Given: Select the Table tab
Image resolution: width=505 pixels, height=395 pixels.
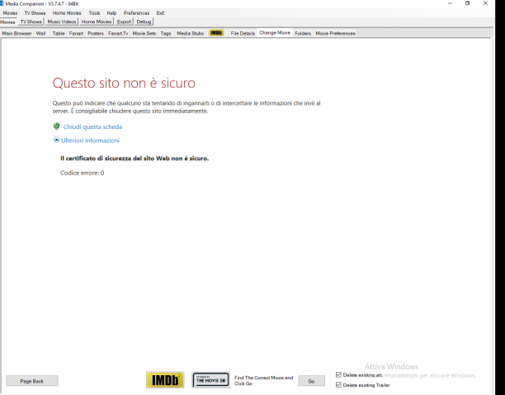Looking at the screenshot, I should tap(59, 33).
